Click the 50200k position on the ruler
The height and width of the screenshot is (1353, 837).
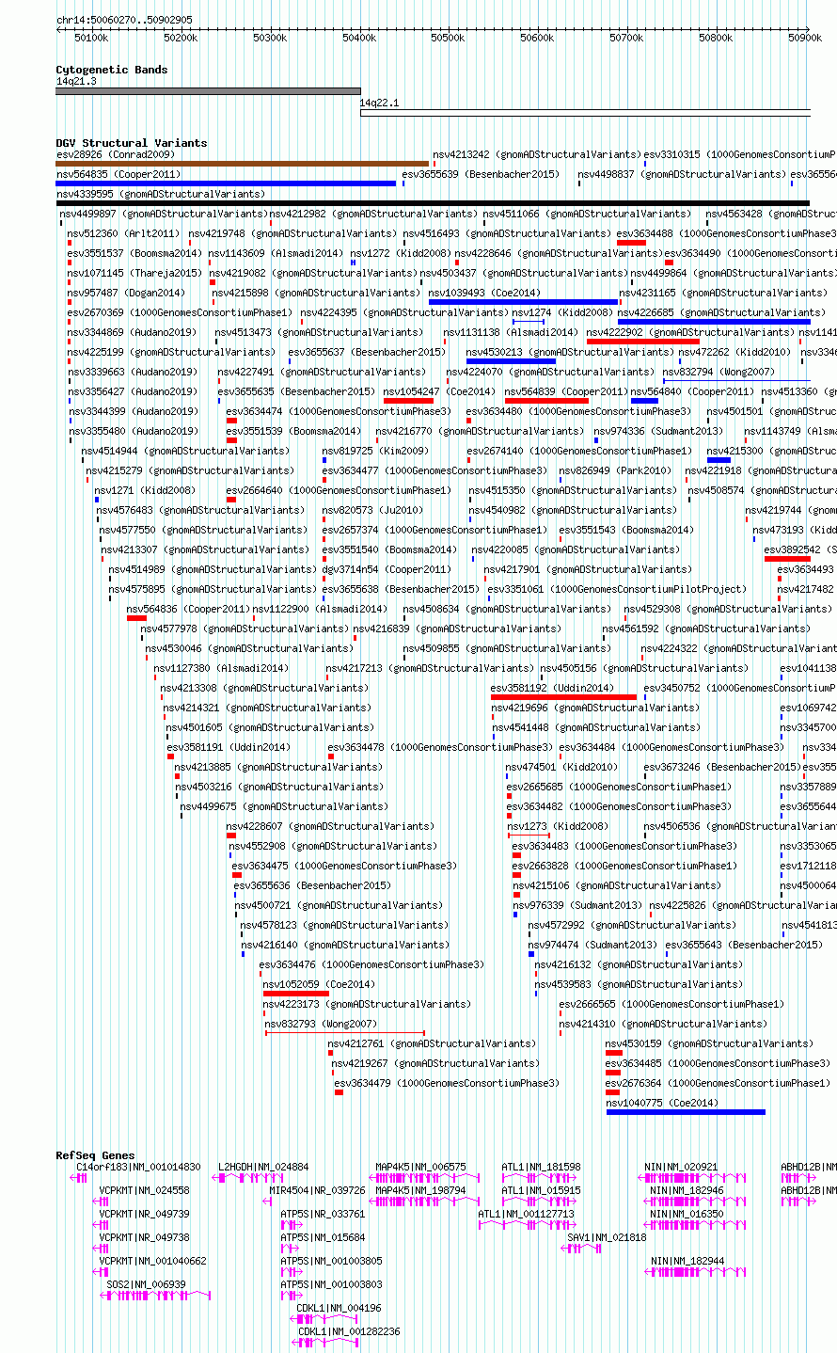click(x=181, y=38)
